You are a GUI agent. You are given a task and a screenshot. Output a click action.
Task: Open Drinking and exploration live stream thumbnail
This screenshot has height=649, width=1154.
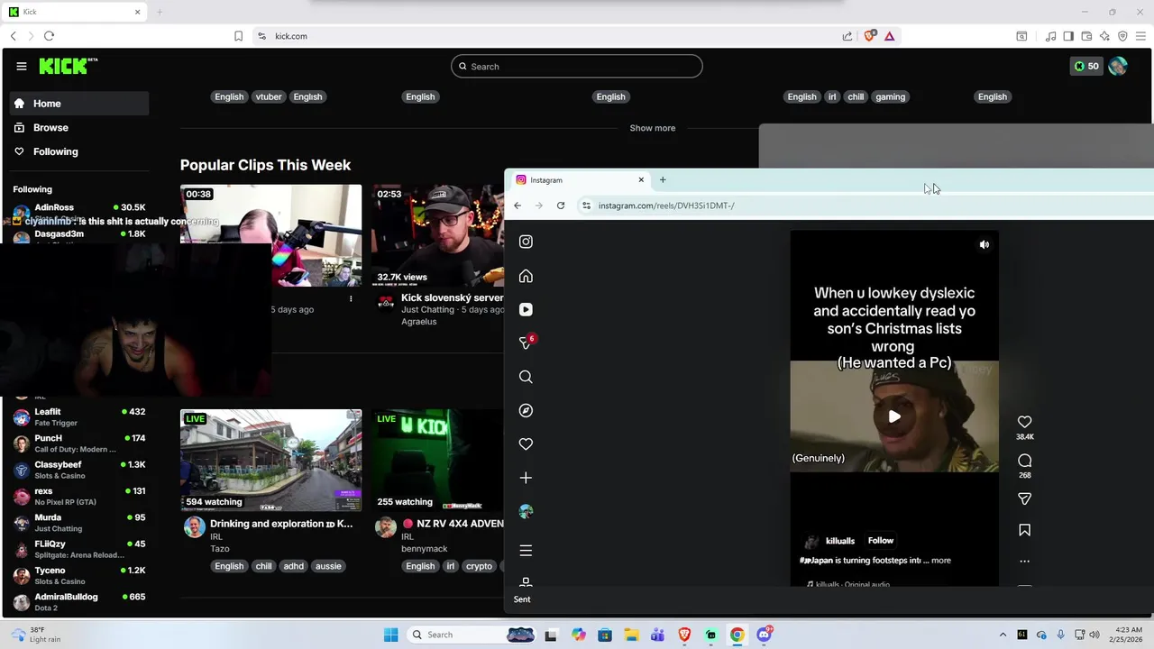pos(270,461)
